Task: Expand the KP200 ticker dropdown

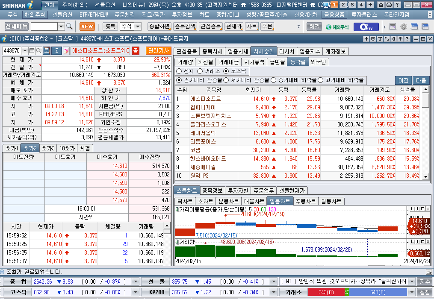Action: point(274,292)
